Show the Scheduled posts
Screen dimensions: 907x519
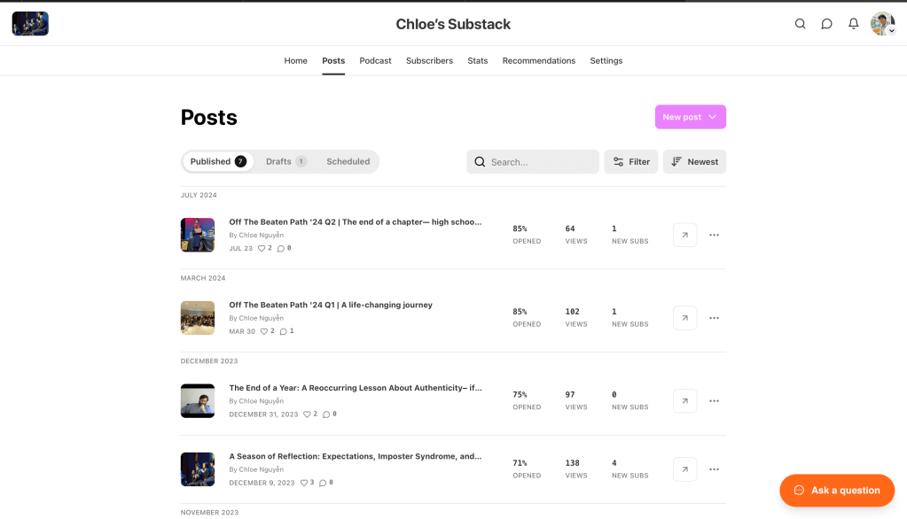point(348,161)
